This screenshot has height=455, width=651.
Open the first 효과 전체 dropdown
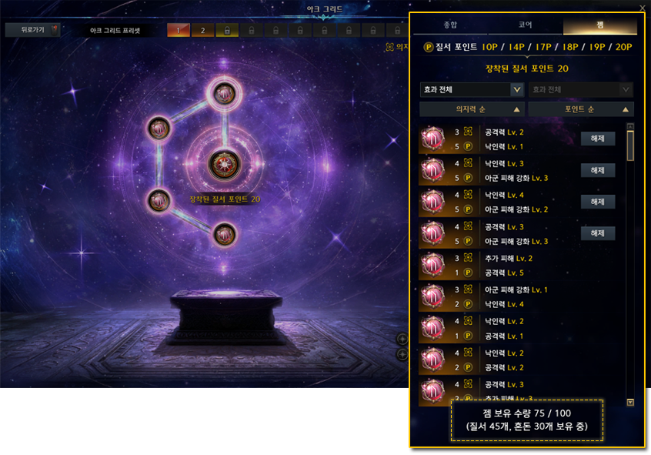pos(472,89)
